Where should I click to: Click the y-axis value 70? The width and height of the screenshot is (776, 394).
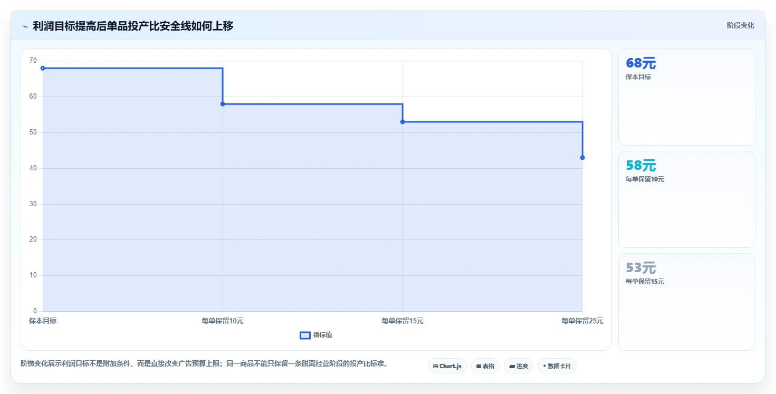(x=33, y=61)
